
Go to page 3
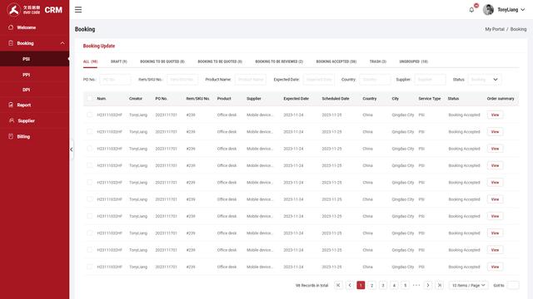click(383, 285)
